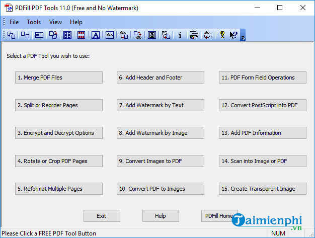Activate the context help arrow-question icon

pyautogui.click(x=233, y=35)
